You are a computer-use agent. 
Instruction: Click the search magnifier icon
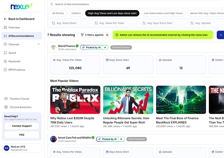coord(52,4)
